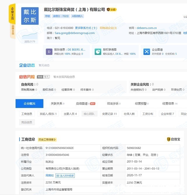Open the purple D shareholder icon
The height and width of the screenshot is (195, 187).
pyautogui.click(x=49, y=52)
